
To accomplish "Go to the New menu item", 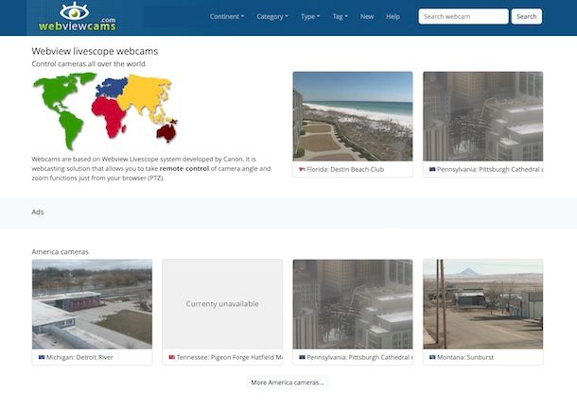I will tap(367, 16).
